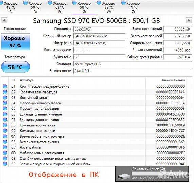Click raw value 000000000019AE
This screenshot has height=183, width=194.
171,164
